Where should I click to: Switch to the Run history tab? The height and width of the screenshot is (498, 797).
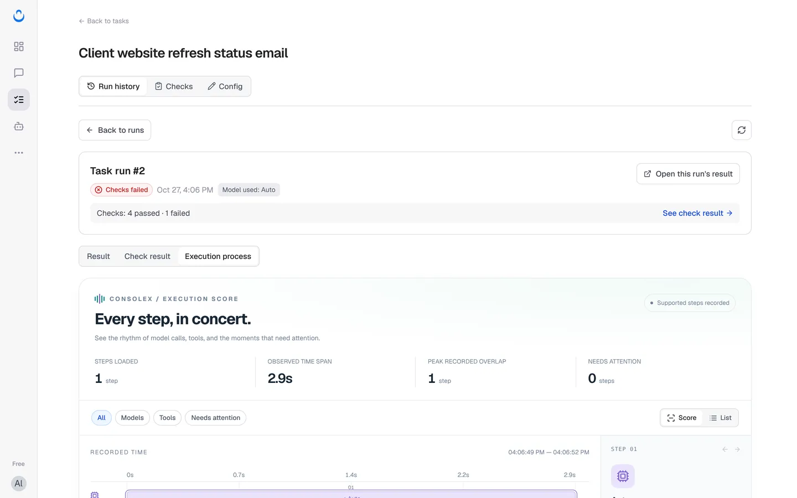tap(113, 86)
